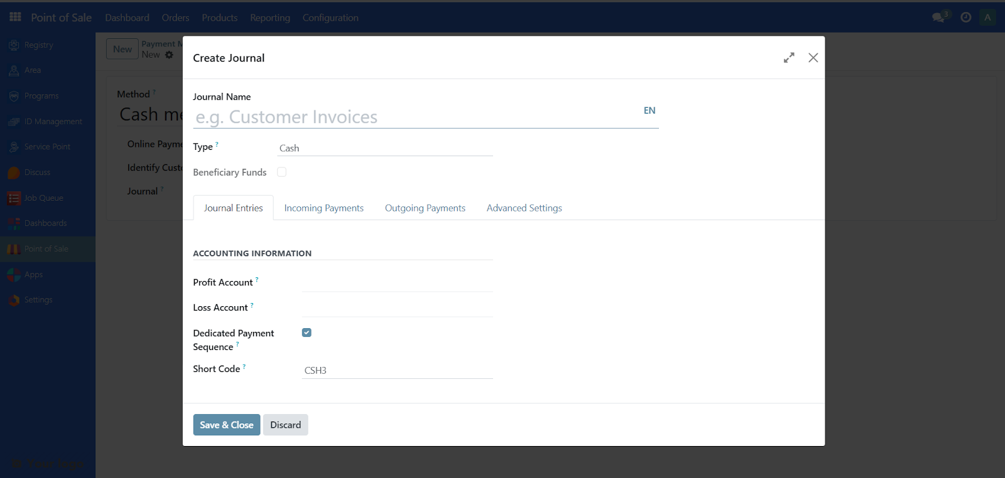Switch to the Incoming Payments tab
Viewport: 1005px width, 478px height.
tap(323, 208)
